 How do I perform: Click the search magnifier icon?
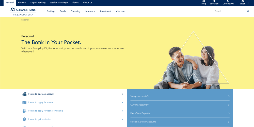(248, 11)
